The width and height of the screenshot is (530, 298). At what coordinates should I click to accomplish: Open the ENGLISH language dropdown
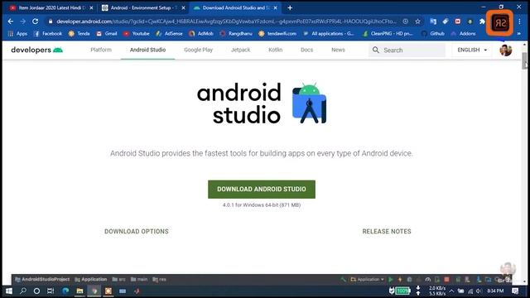[x=472, y=50]
